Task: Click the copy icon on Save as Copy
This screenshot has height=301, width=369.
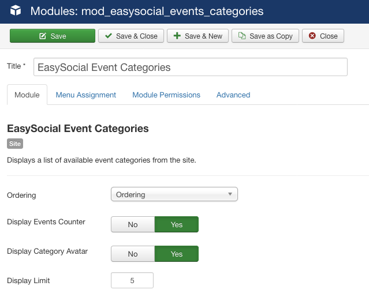Action: 242,36
